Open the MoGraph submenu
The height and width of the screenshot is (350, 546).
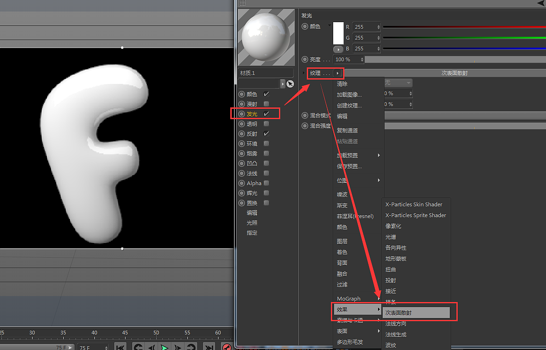358,299
